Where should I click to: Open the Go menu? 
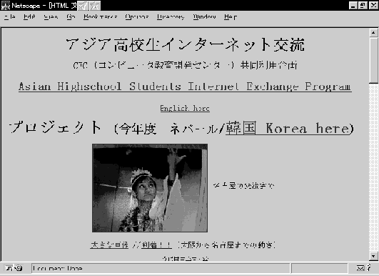pyautogui.click(x=71, y=16)
